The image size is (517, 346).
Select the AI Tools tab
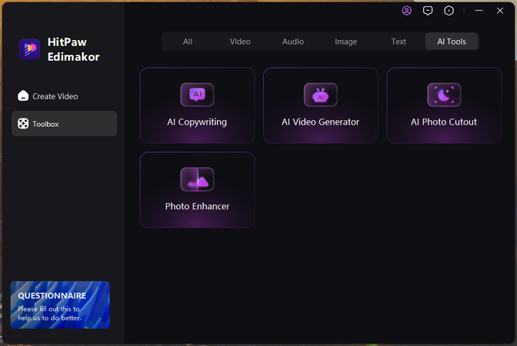(x=451, y=42)
